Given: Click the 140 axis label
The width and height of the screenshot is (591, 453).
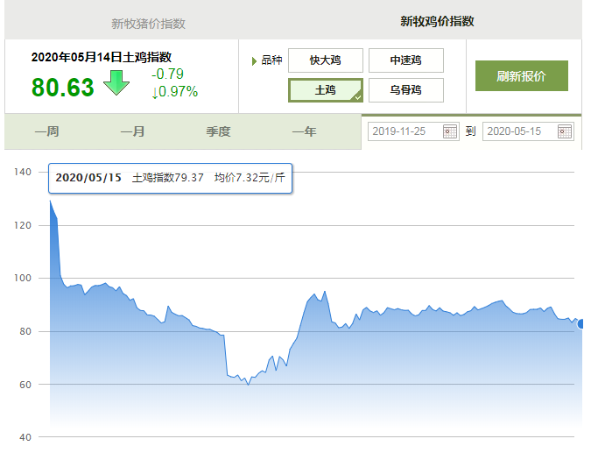Looking at the screenshot, I should [23, 172].
